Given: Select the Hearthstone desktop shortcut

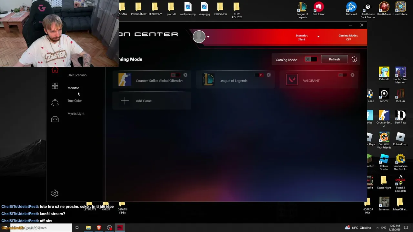Looking at the screenshot, I should click(400, 9).
